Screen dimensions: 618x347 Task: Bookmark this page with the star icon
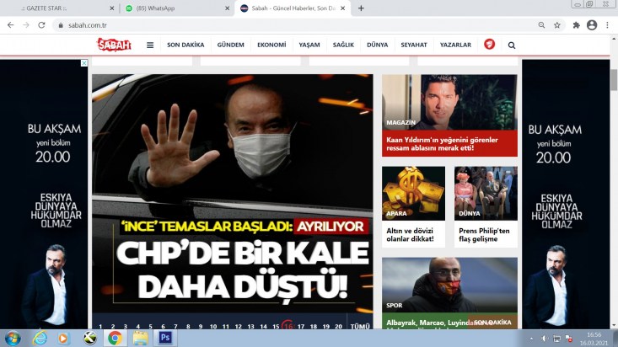557,25
